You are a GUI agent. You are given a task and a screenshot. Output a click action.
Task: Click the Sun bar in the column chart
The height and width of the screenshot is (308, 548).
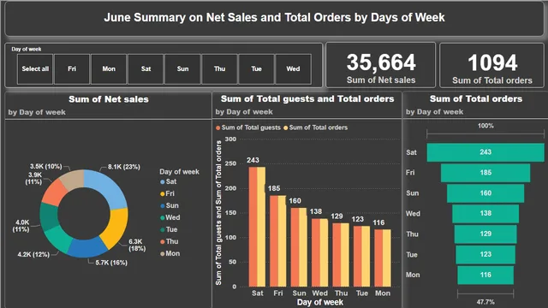[299, 247]
